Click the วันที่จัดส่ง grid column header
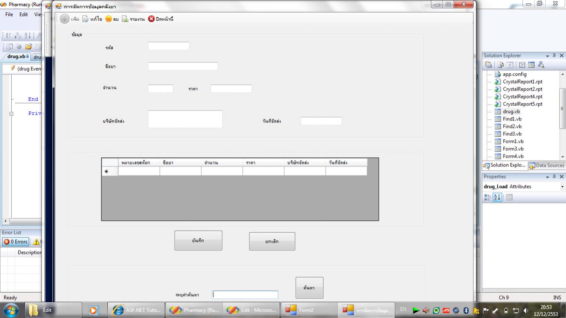Screen dimensions: 566x318 (346, 163)
